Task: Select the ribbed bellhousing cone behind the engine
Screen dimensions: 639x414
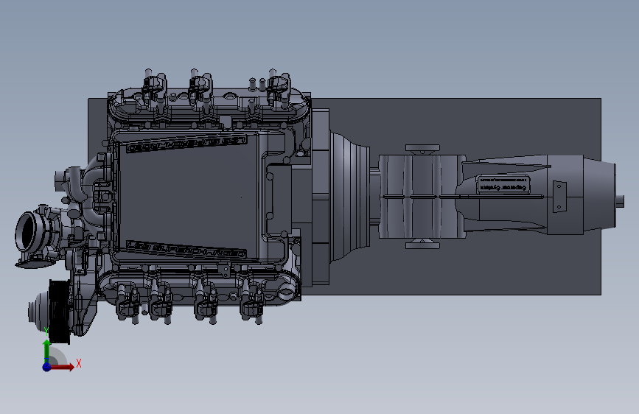Action: click(x=349, y=197)
